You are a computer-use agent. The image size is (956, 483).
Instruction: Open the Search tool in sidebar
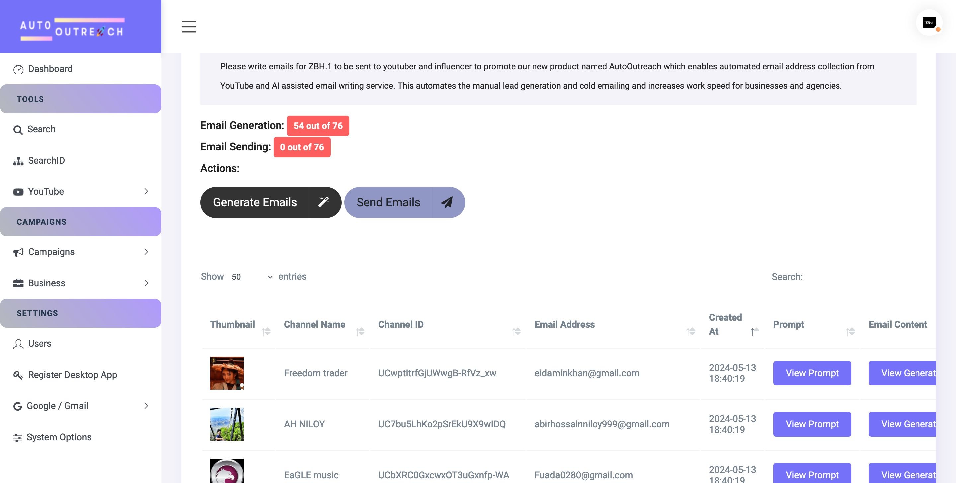[x=41, y=129]
